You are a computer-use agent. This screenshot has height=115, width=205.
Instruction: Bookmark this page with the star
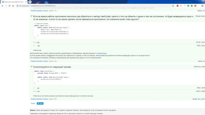(x=173, y=6)
